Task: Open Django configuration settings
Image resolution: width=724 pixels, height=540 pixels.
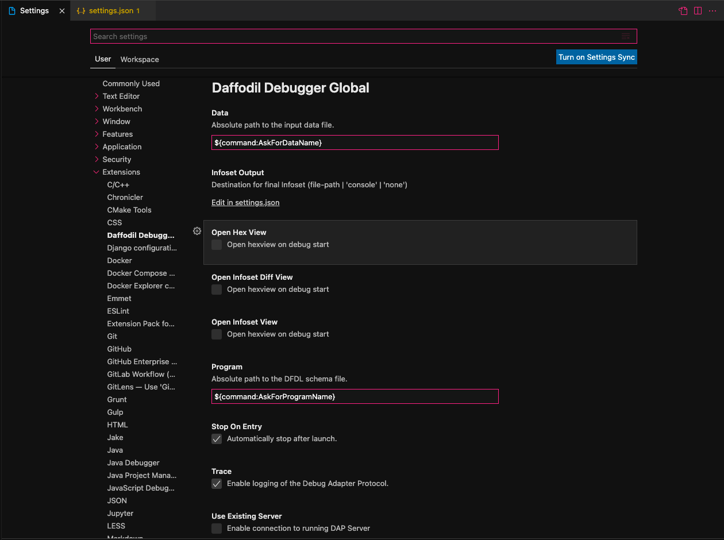Action: [x=142, y=248]
